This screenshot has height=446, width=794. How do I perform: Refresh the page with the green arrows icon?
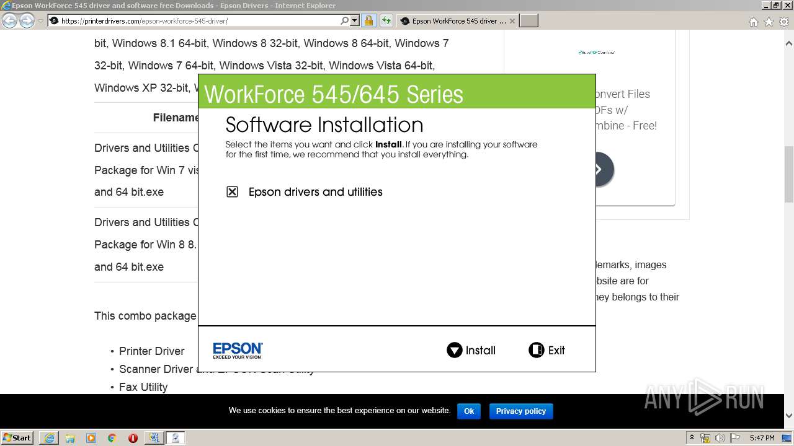pyautogui.click(x=386, y=20)
